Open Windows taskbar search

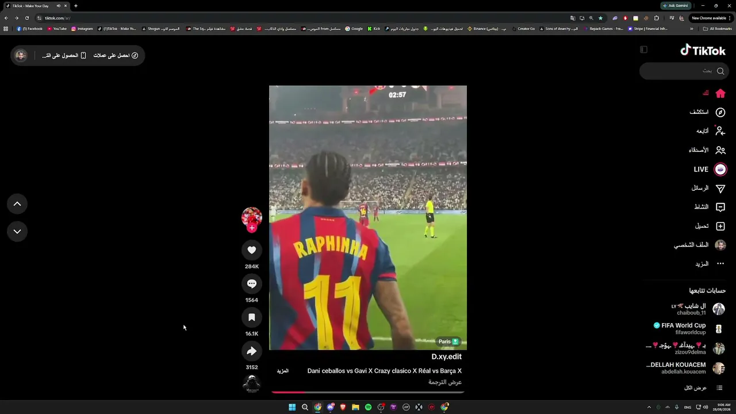(305, 407)
